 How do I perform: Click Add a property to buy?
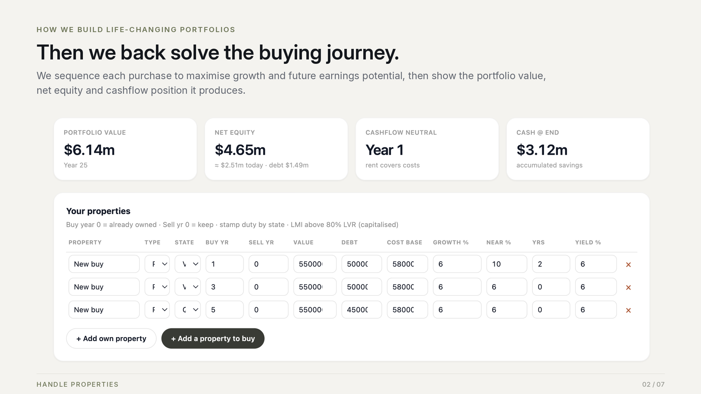tap(213, 339)
